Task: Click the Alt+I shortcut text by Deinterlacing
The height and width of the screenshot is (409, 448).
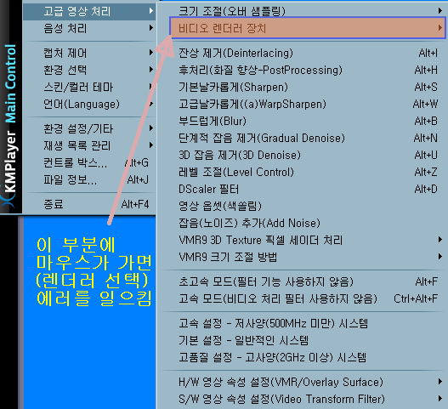Action: tap(428, 54)
